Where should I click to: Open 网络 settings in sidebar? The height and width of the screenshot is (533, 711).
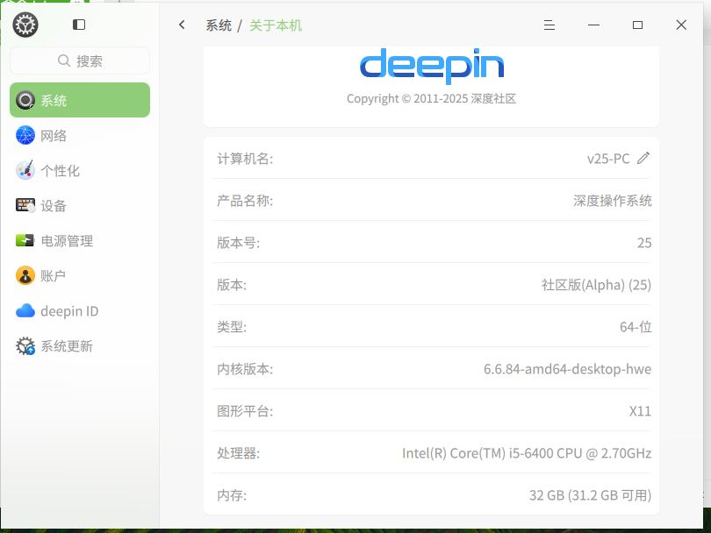click(x=80, y=135)
